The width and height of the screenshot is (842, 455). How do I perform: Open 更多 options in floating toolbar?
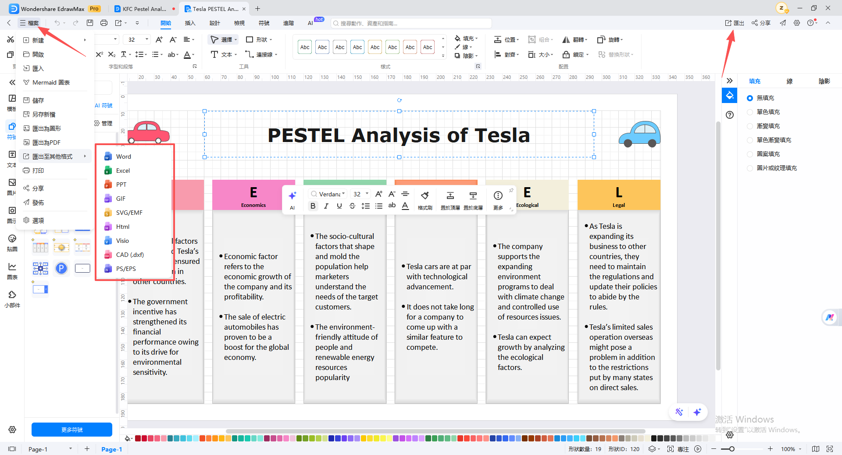[498, 200]
